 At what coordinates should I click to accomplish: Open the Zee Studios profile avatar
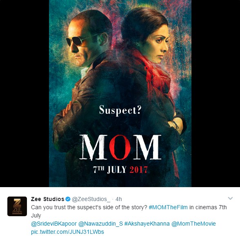[17, 206]
